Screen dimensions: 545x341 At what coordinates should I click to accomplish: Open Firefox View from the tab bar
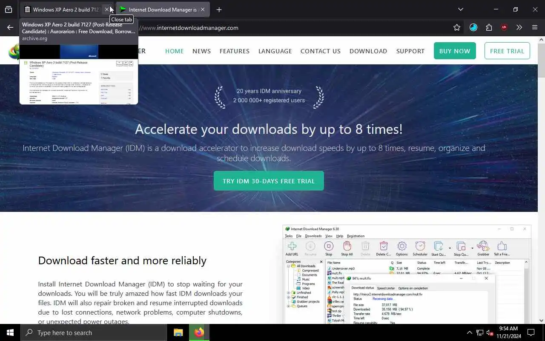tap(9, 9)
